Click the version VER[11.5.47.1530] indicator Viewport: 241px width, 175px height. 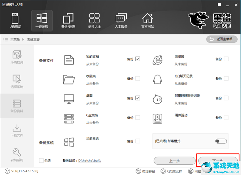[x=22, y=171]
